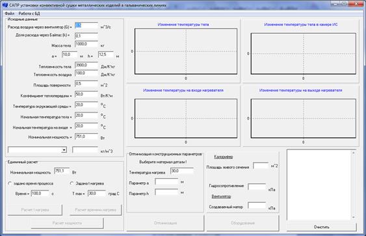Click the Очистить button
366x236 pixels.
point(321,227)
